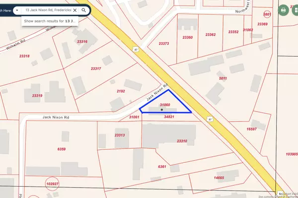Select the circled parcel 102927
Image resolution: width=298 pixels, height=198 pixels.
tap(52, 184)
